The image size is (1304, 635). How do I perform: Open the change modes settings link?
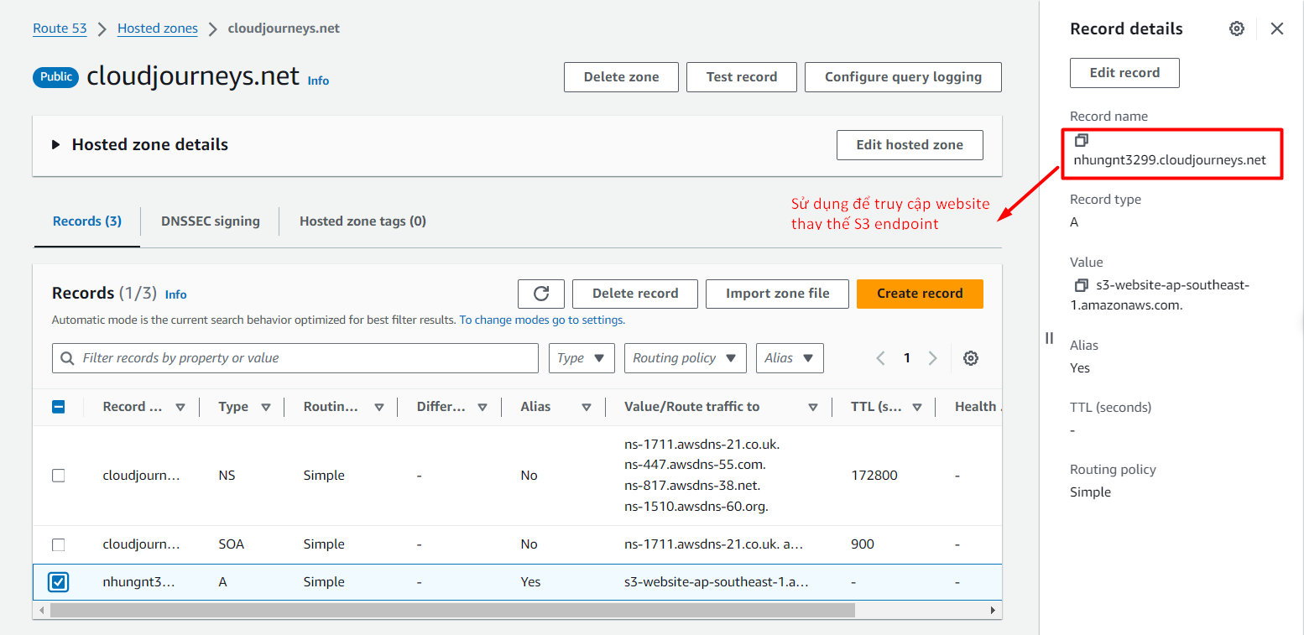(x=541, y=320)
